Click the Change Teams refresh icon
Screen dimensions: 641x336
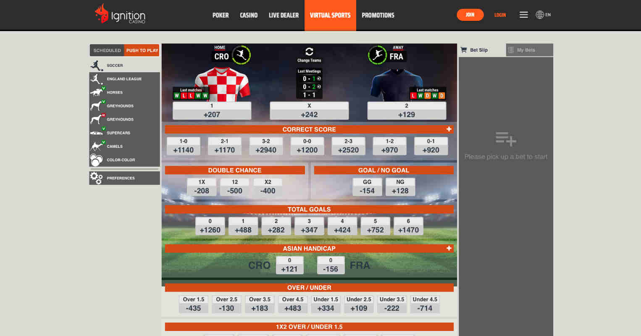309,52
